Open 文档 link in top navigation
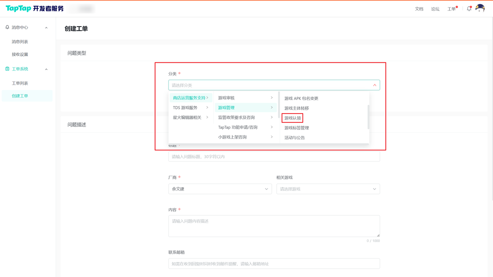The height and width of the screenshot is (277, 493). pos(419,9)
